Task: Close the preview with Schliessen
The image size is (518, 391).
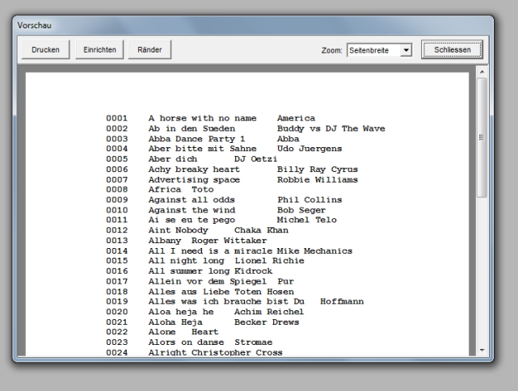Action: pyautogui.click(x=452, y=50)
